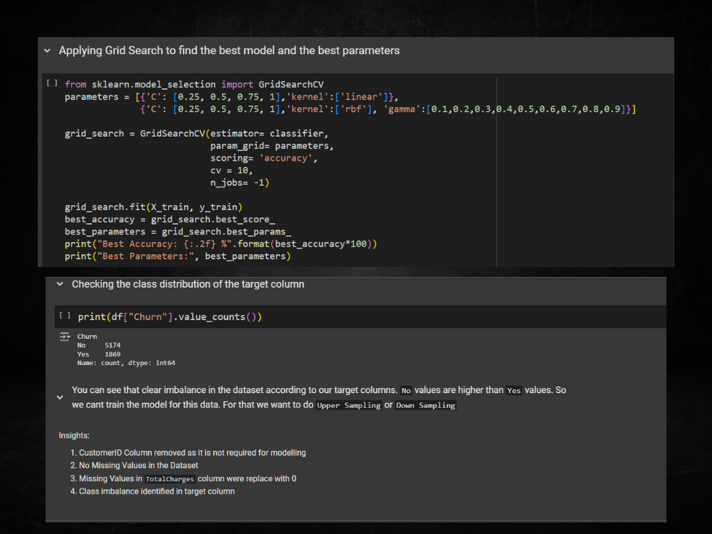Click the cv = 10 line

[231, 170]
